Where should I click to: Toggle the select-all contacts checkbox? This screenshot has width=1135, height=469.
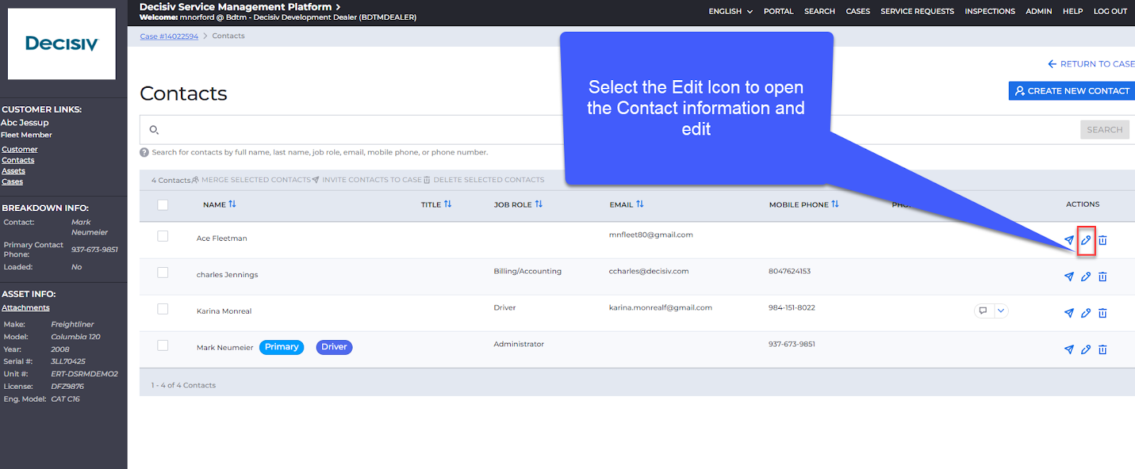tap(163, 205)
